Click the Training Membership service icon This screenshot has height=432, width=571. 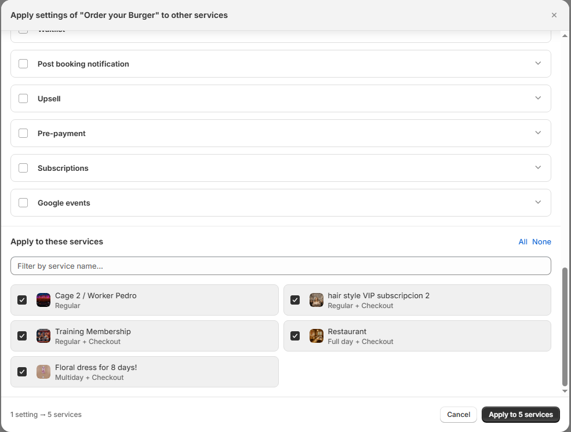(43, 336)
